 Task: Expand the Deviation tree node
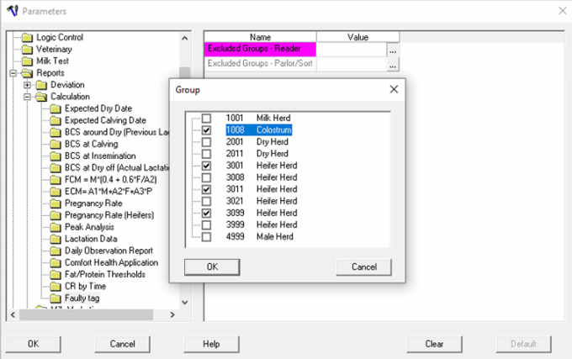click(28, 85)
